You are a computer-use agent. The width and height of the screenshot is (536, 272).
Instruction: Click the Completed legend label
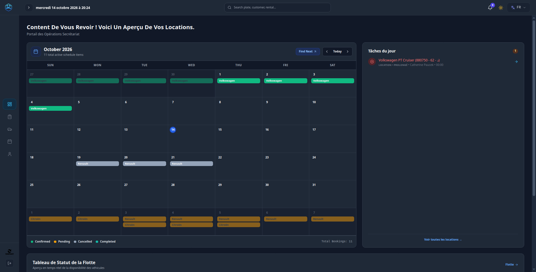point(108,242)
